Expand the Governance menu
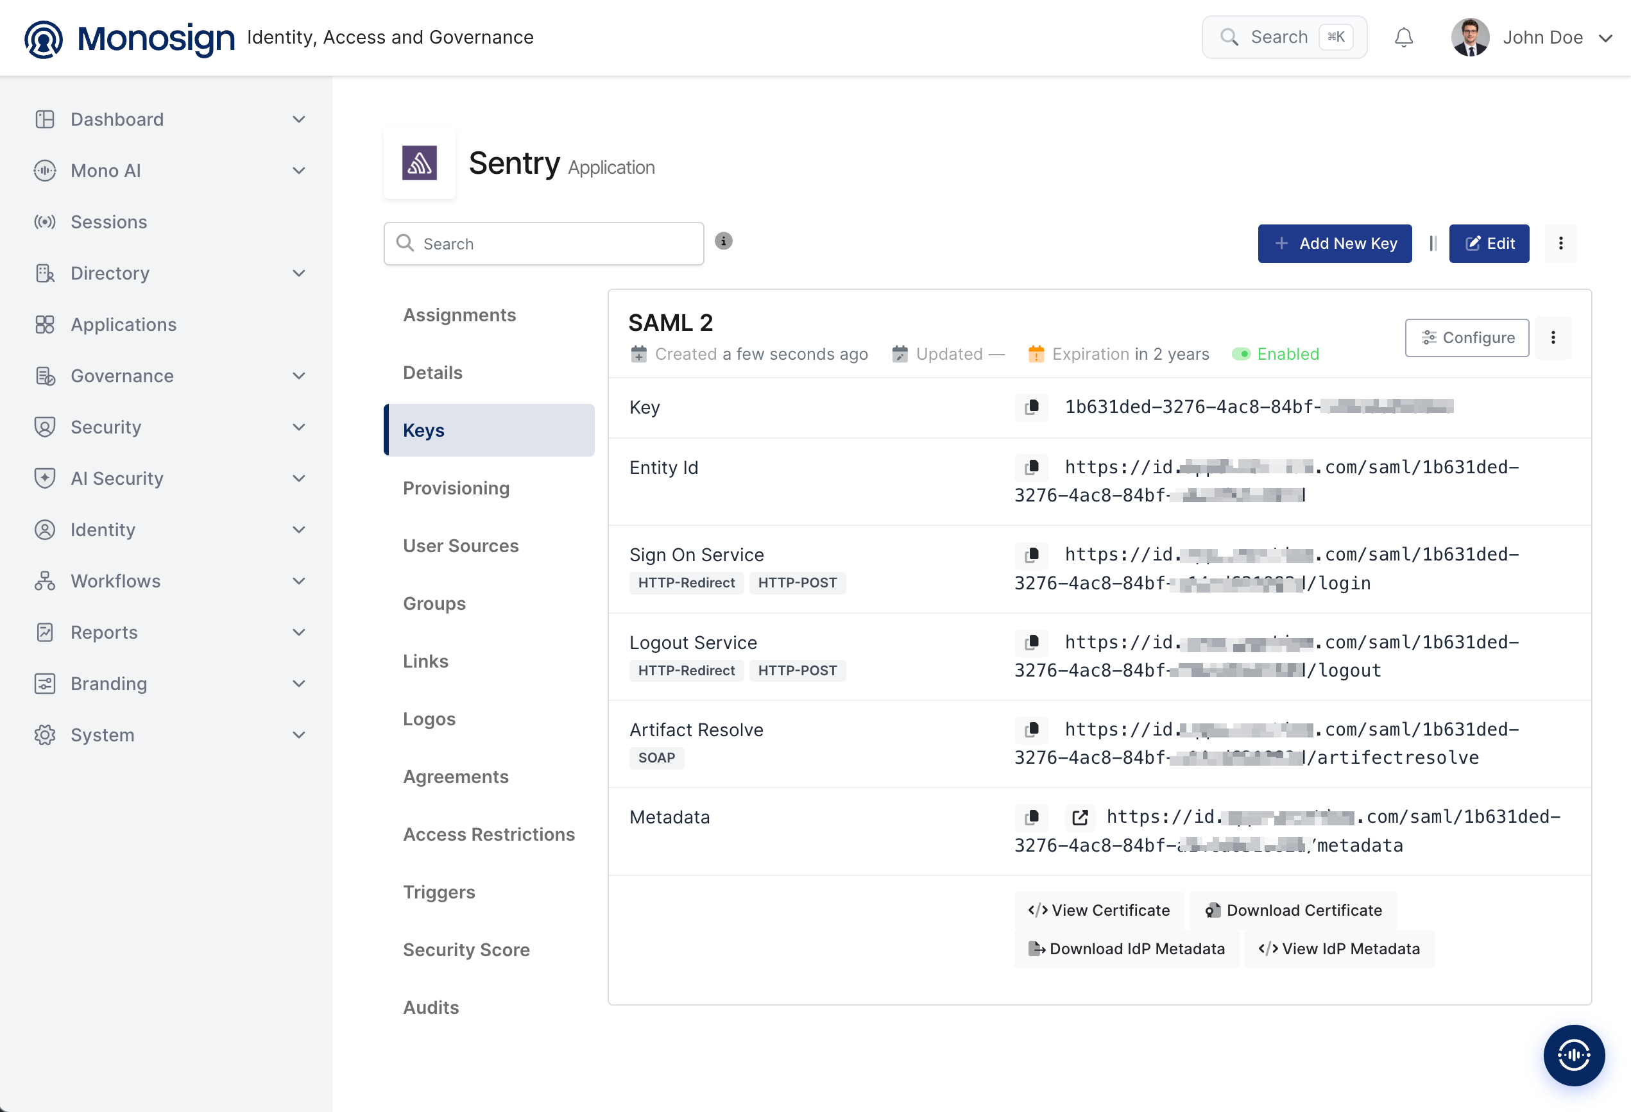The height and width of the screenshot is (1112, 1631). point(171,375)
